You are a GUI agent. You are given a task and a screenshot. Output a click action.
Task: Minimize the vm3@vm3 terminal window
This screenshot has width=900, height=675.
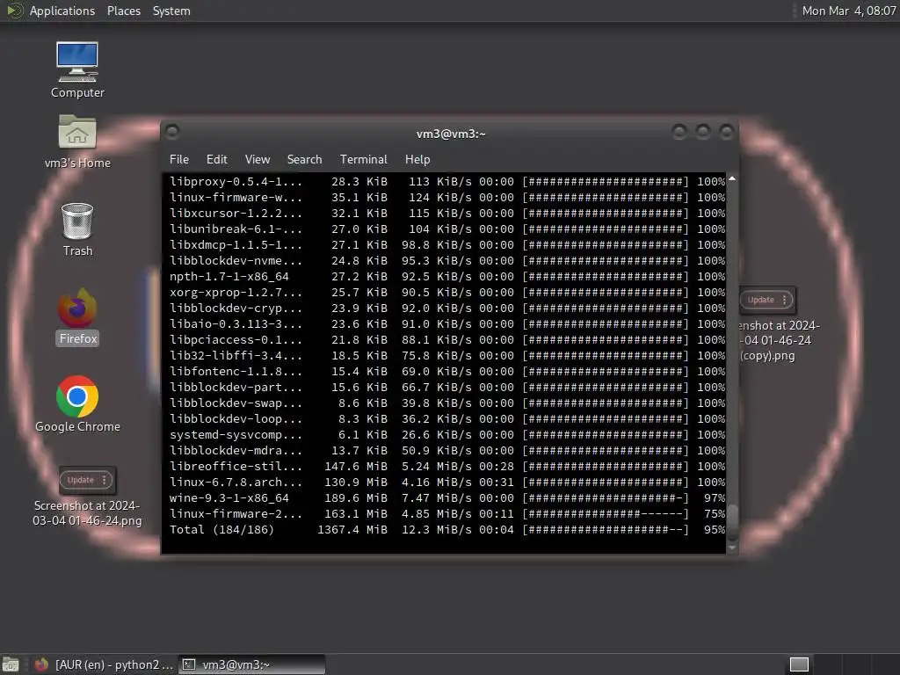pos(679,133)
